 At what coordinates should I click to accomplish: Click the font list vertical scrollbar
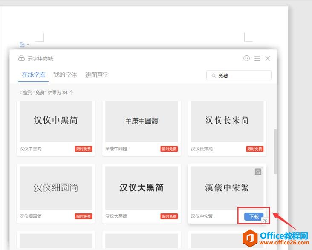tap(275, 152)
